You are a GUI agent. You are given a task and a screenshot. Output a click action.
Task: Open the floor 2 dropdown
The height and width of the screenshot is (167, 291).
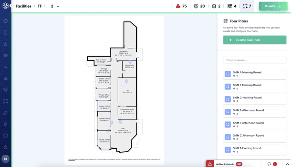pyautogui.click(x=55, y=6)
